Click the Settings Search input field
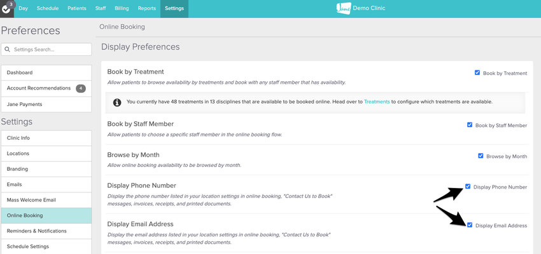Viewport: 541px width, 254px height. (x=46, y=50)
